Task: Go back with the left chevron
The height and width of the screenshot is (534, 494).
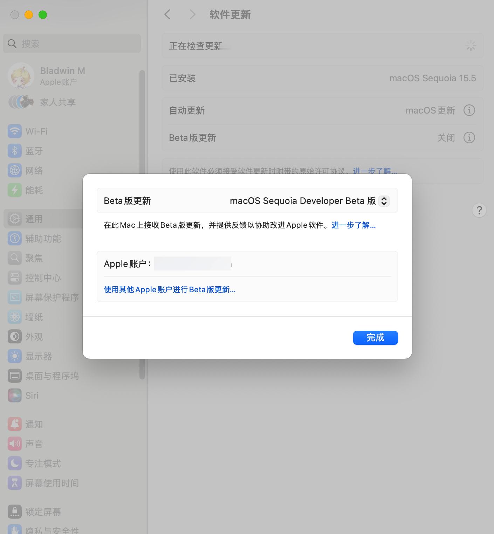Action: coord(167,14)
